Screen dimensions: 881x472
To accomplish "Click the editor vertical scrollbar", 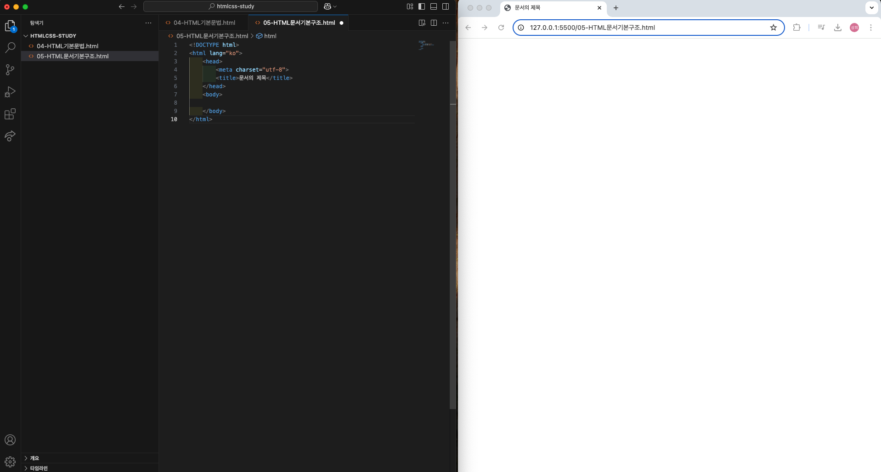I will pos(453,225).
